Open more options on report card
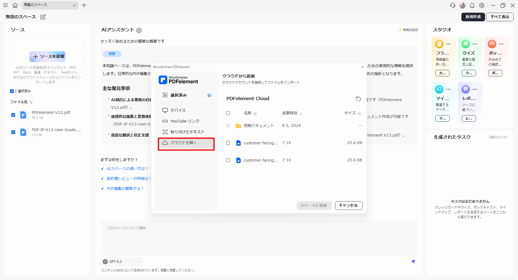This screenshot has width=518, height=280. pos(475,89)
